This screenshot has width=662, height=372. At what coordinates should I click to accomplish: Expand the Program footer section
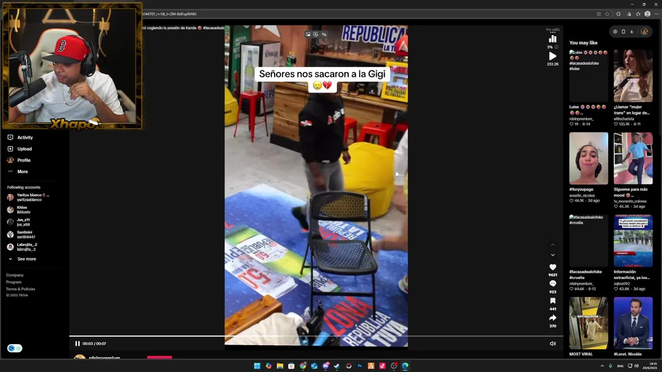tap(14, 282)
